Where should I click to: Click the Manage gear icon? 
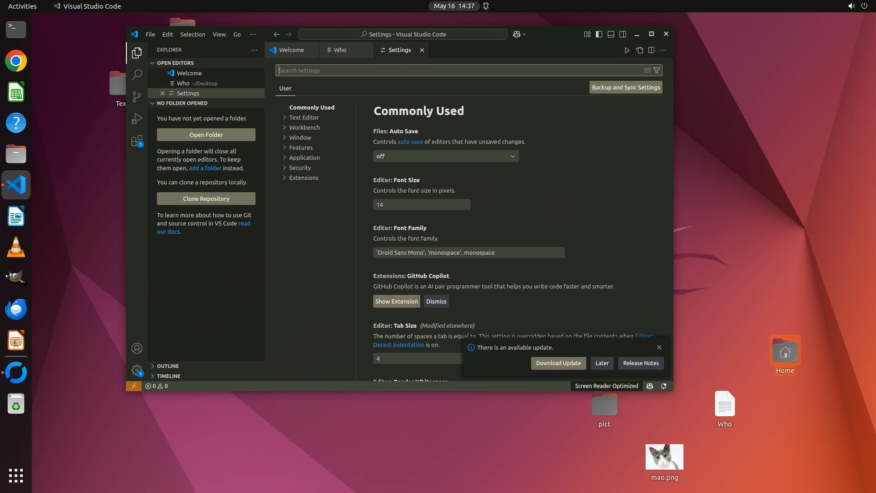tap(136, 370)
